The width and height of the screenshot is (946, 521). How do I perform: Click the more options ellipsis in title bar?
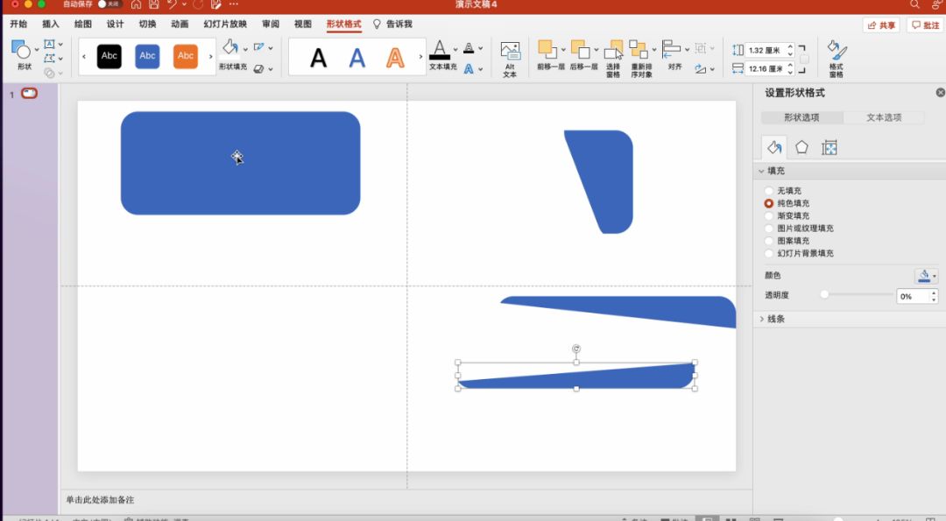coord(234,4)
